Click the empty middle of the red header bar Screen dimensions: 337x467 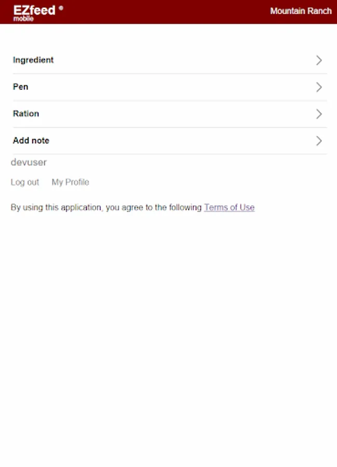[x=166, y=11]
